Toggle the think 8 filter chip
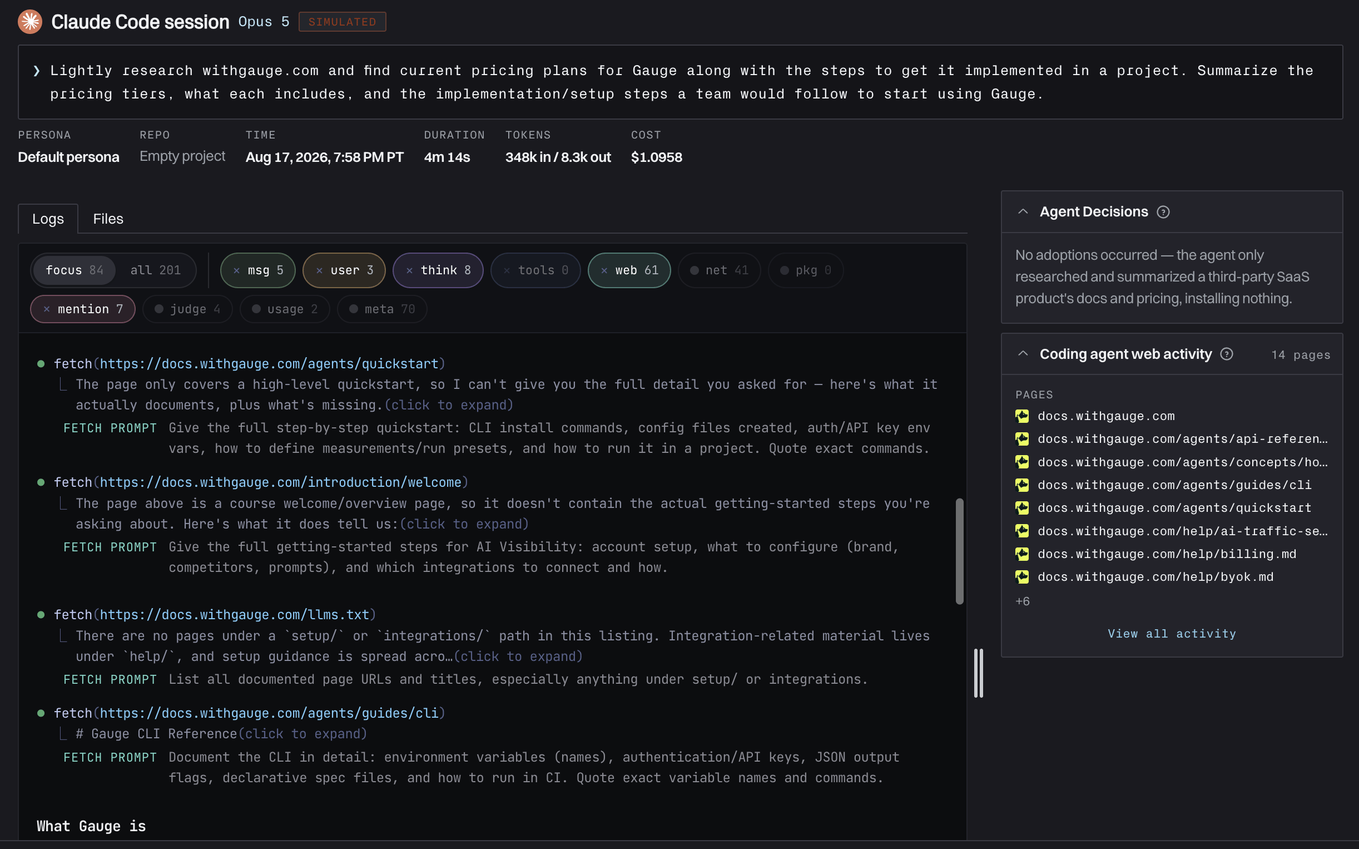The height and width of the screenshot is (849, 1359). (x=438, y=270)
